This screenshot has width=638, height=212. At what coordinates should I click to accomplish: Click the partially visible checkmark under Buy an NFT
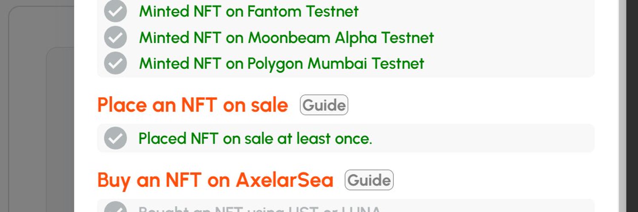click(115, 207)
